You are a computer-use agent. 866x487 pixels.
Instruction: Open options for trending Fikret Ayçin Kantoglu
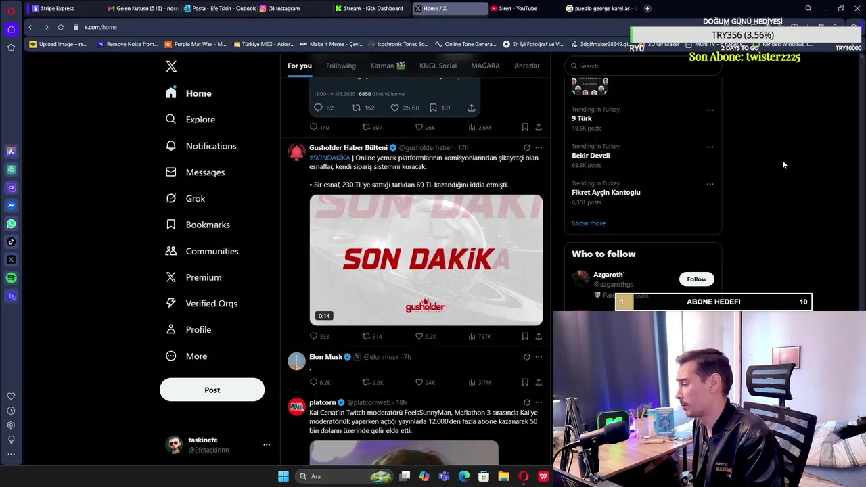710,184
